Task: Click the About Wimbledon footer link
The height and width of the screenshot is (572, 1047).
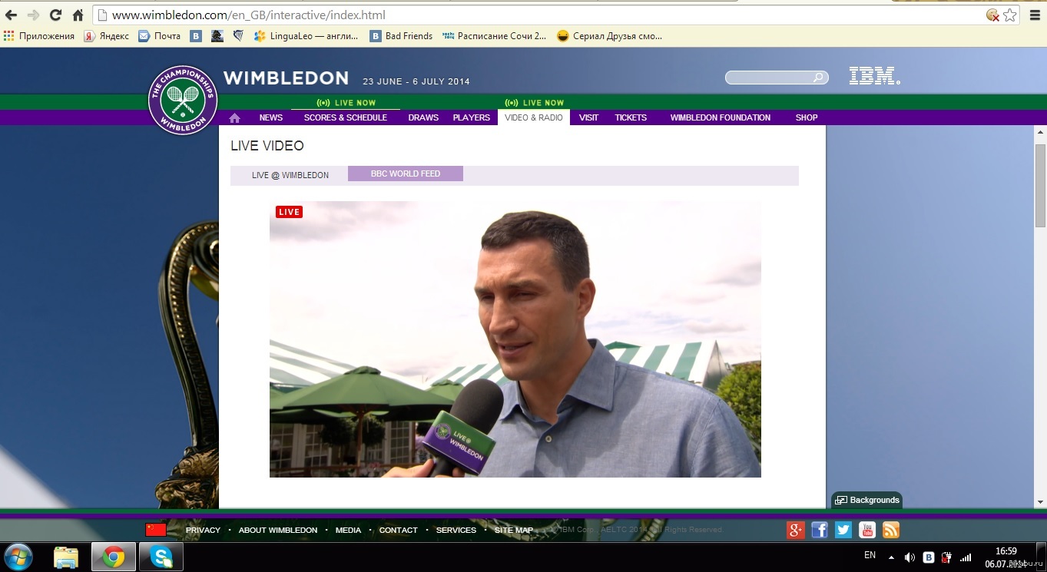Action: point(277,530)
